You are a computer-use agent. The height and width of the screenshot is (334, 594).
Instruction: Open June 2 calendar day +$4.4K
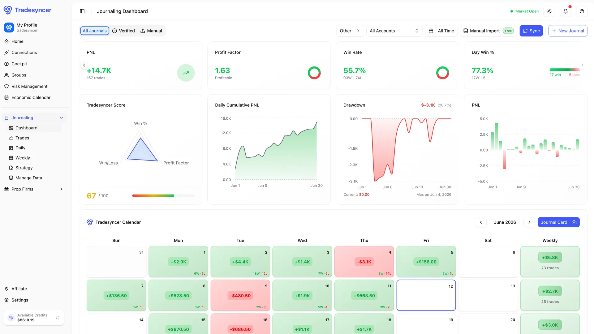pos(240,262)
